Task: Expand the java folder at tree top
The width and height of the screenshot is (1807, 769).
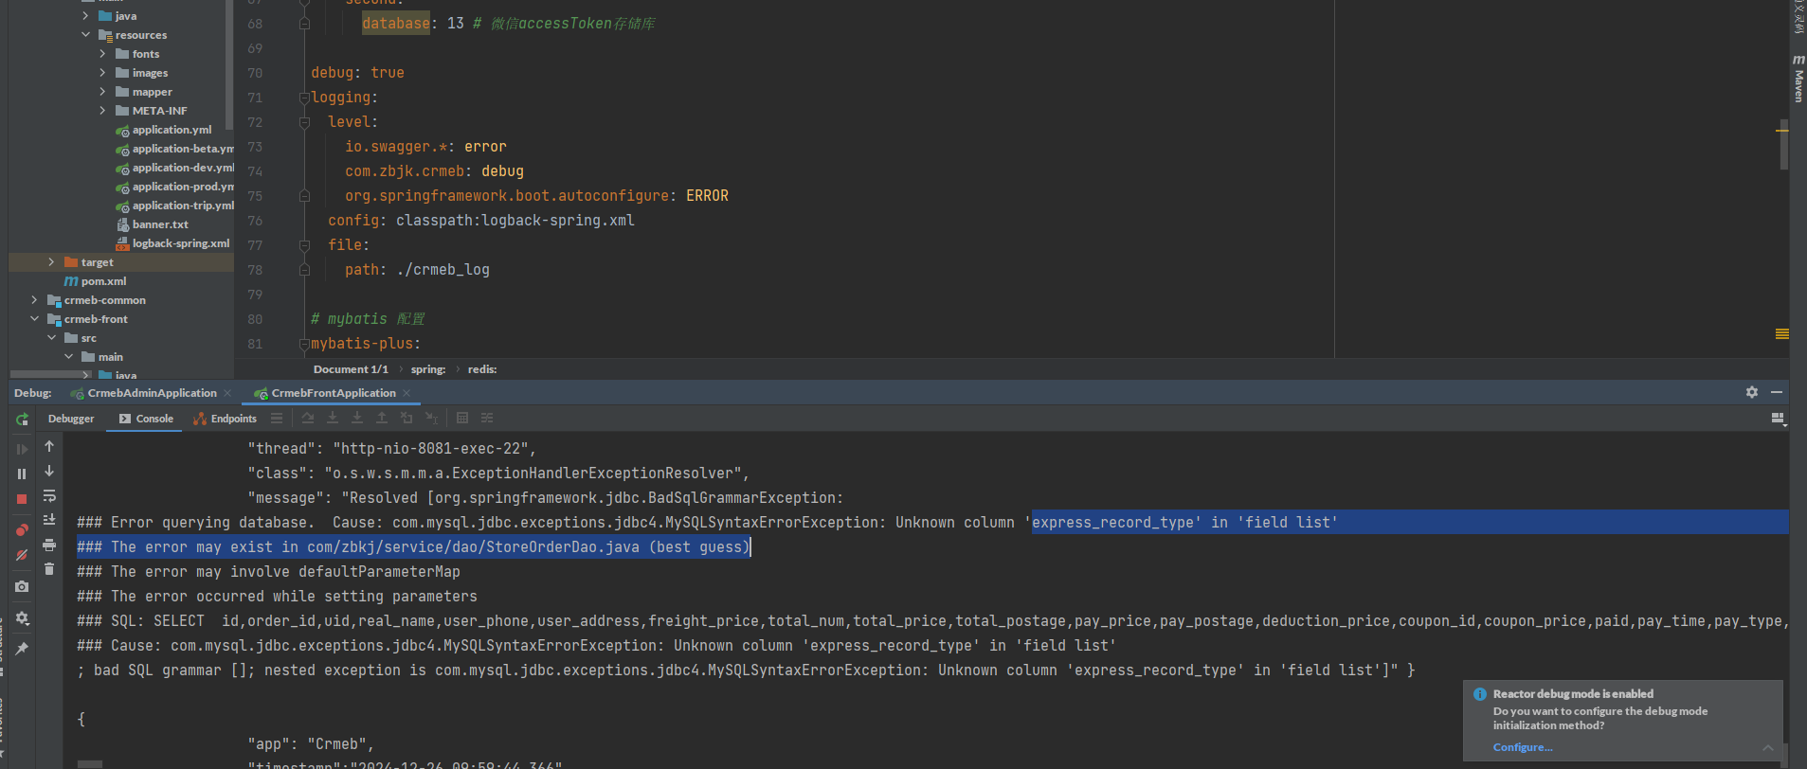Action: (x=85, y=16)
